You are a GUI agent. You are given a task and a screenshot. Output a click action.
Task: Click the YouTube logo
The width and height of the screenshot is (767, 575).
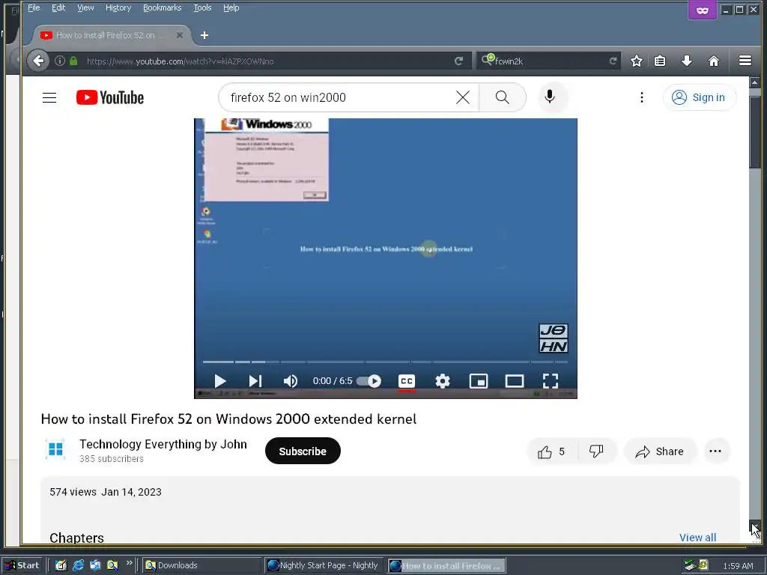coord(110,97)
